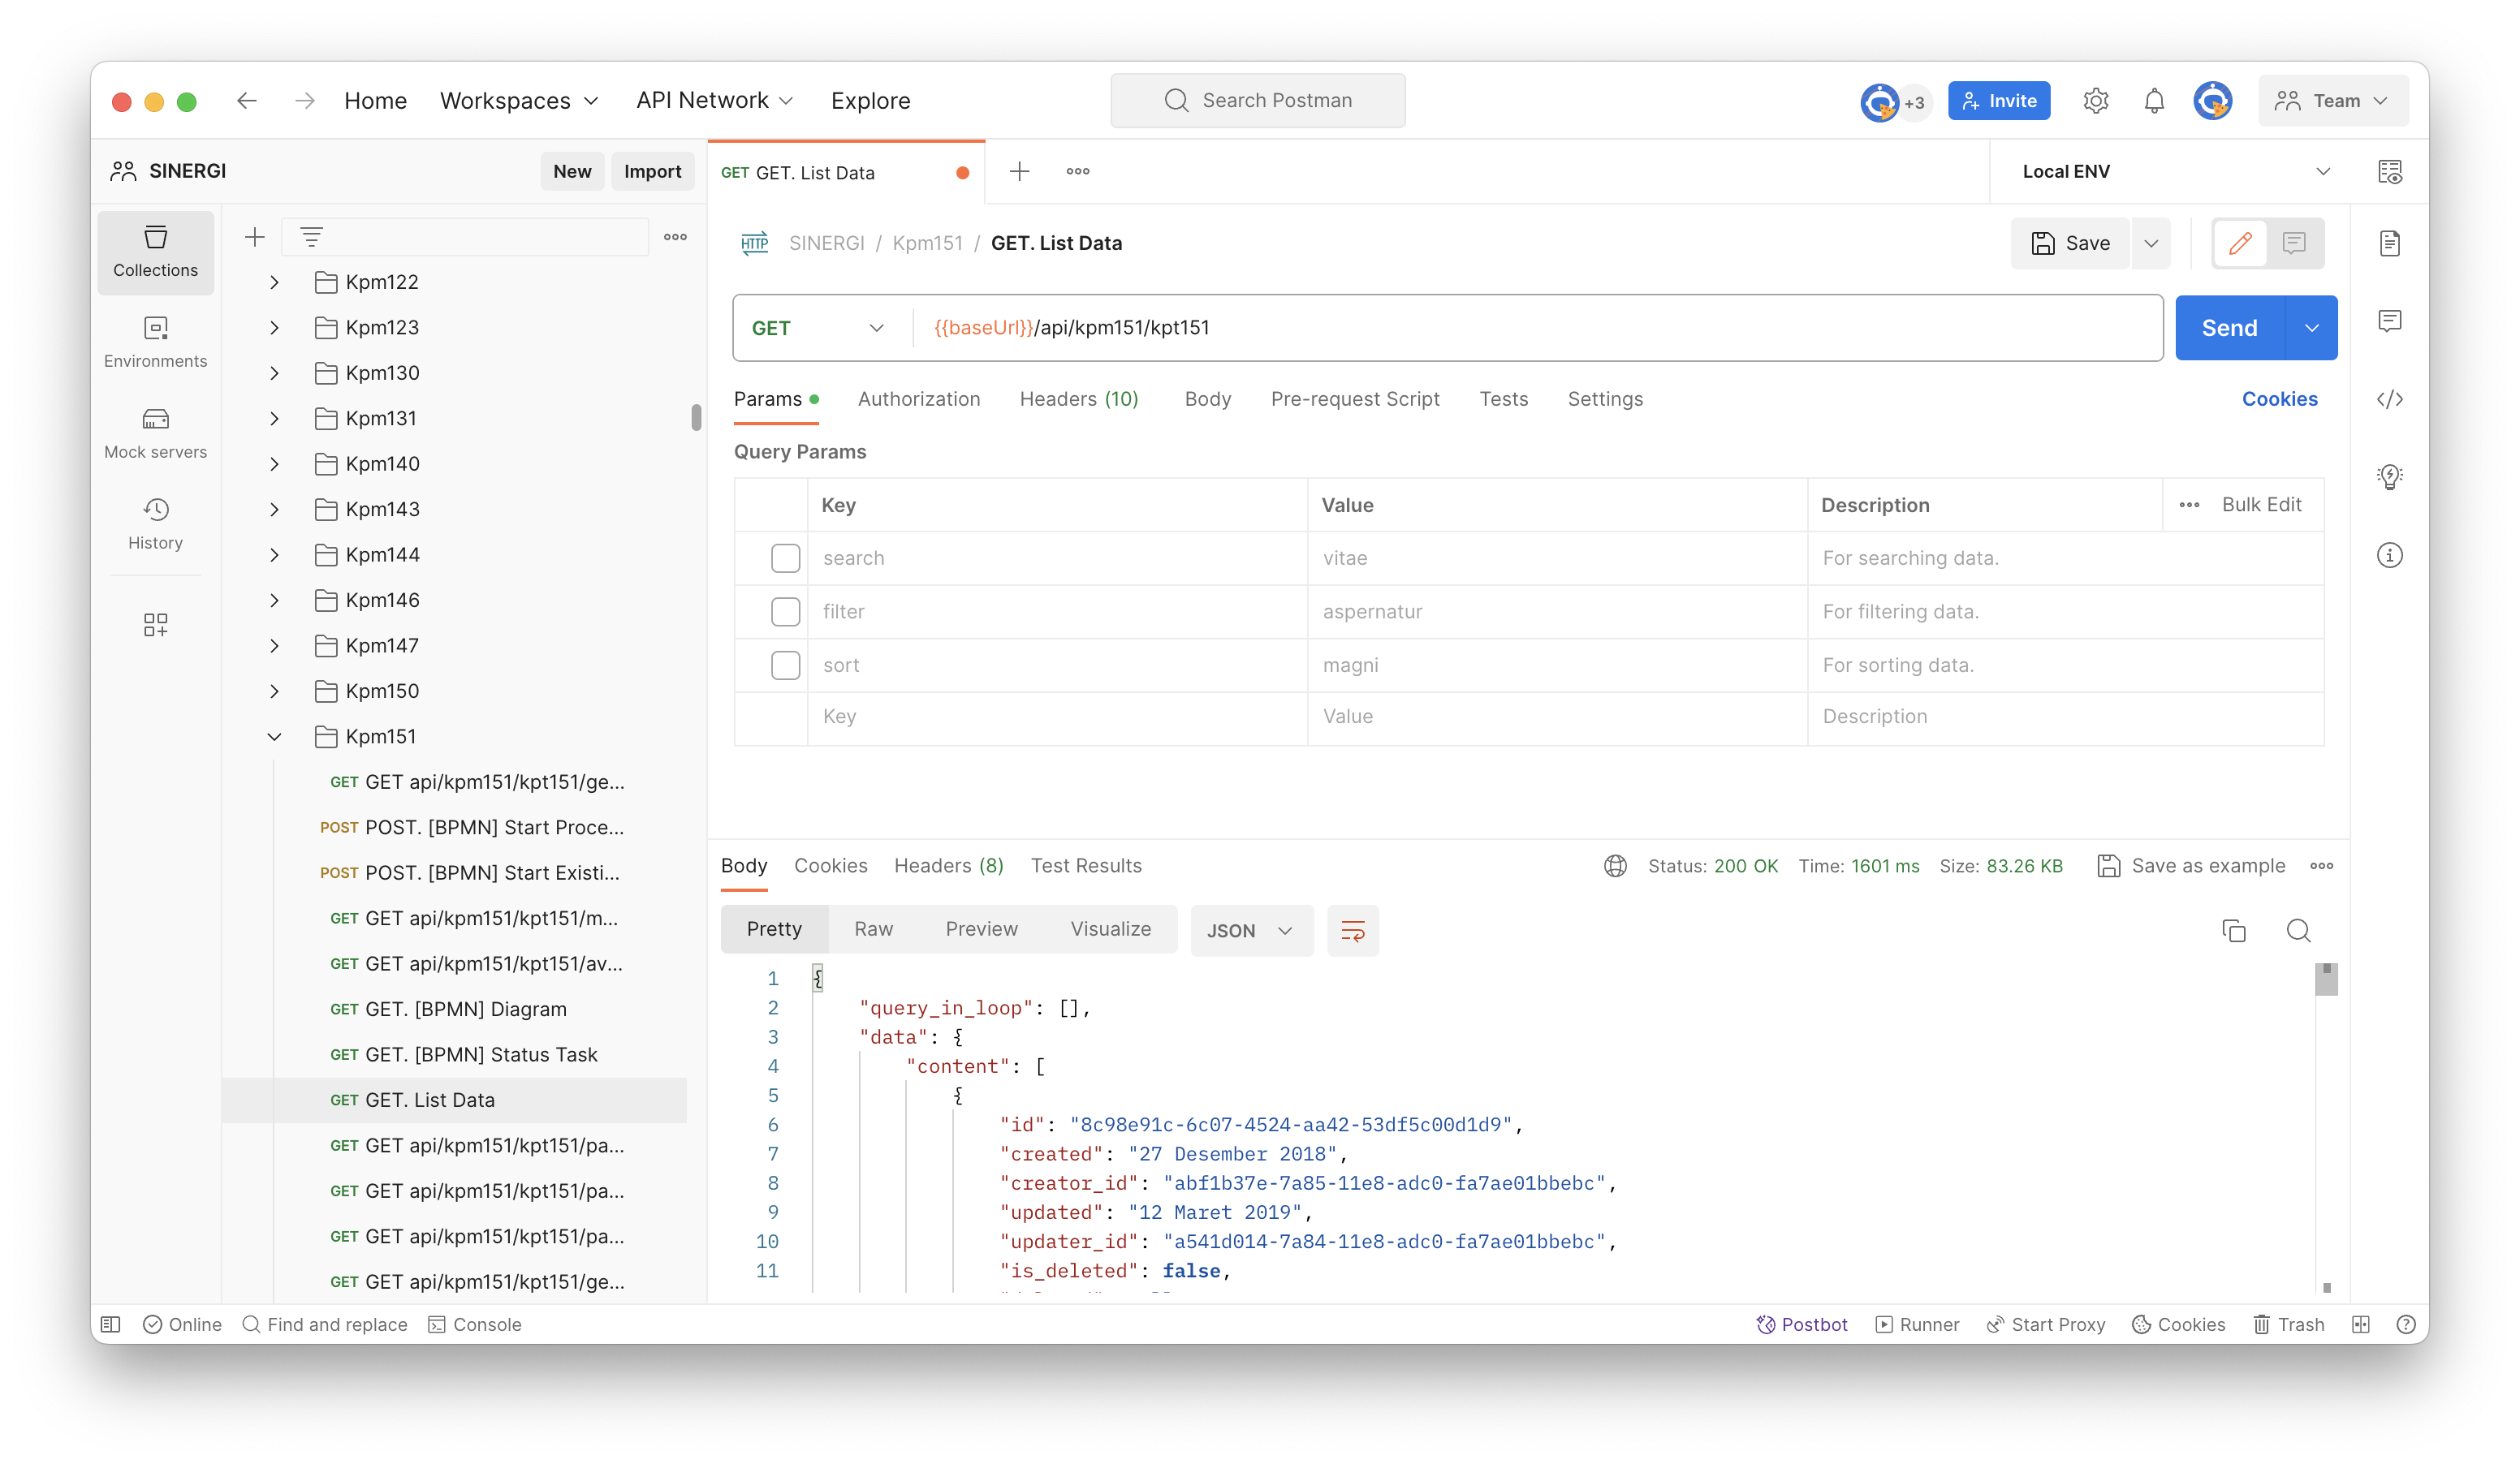Switch to the Authorization tab
The image size is (2520, 1464).
[918, 398]
